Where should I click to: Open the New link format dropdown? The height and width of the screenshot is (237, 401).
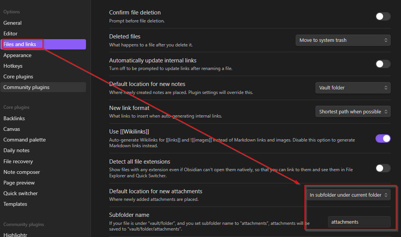353,112
